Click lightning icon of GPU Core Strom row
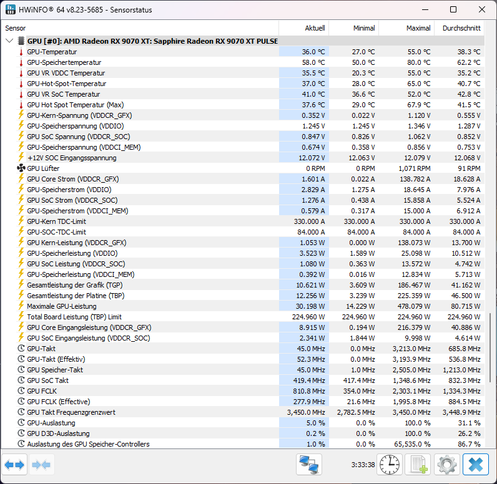Viewport: 497px width, 484px height. pyautogui.click(x=21, y=178)
